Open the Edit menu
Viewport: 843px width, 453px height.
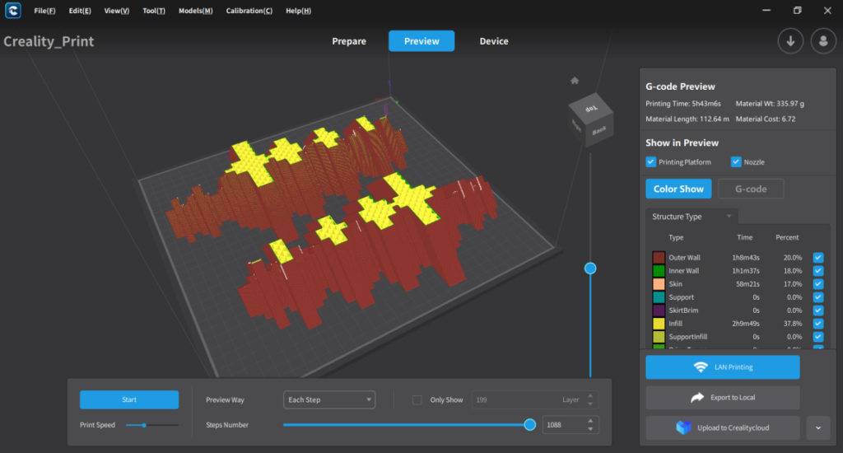(80, 11)
